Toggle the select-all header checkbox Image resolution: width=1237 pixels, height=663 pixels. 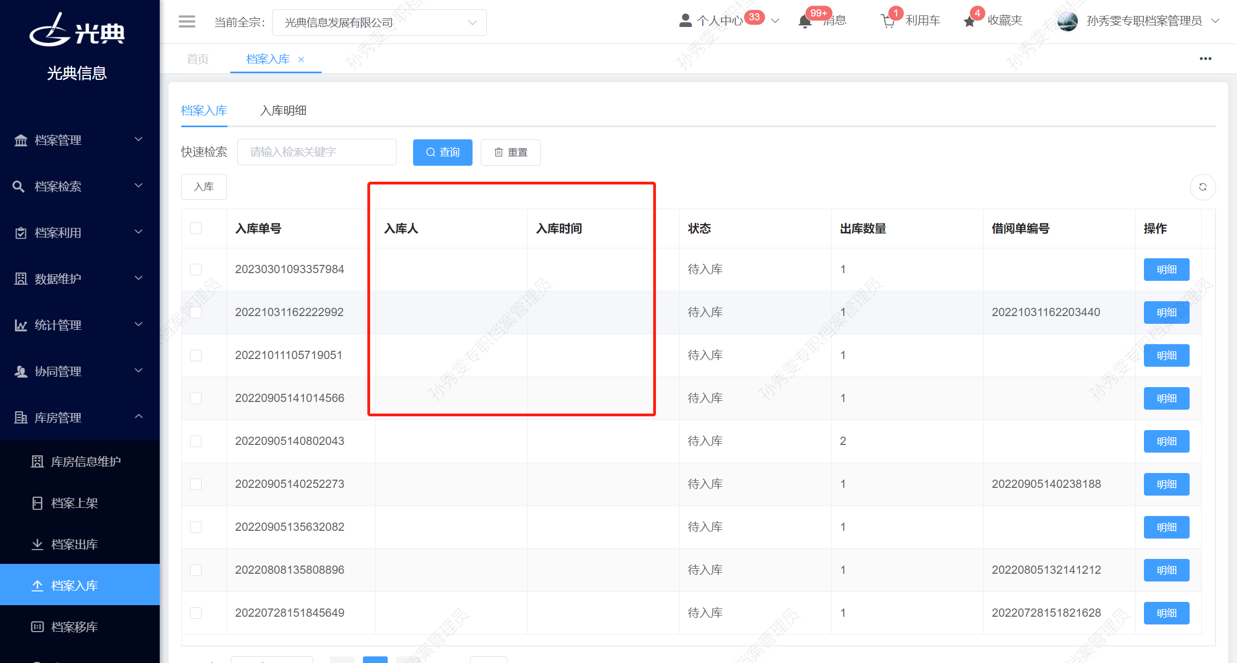click(196, 228)
